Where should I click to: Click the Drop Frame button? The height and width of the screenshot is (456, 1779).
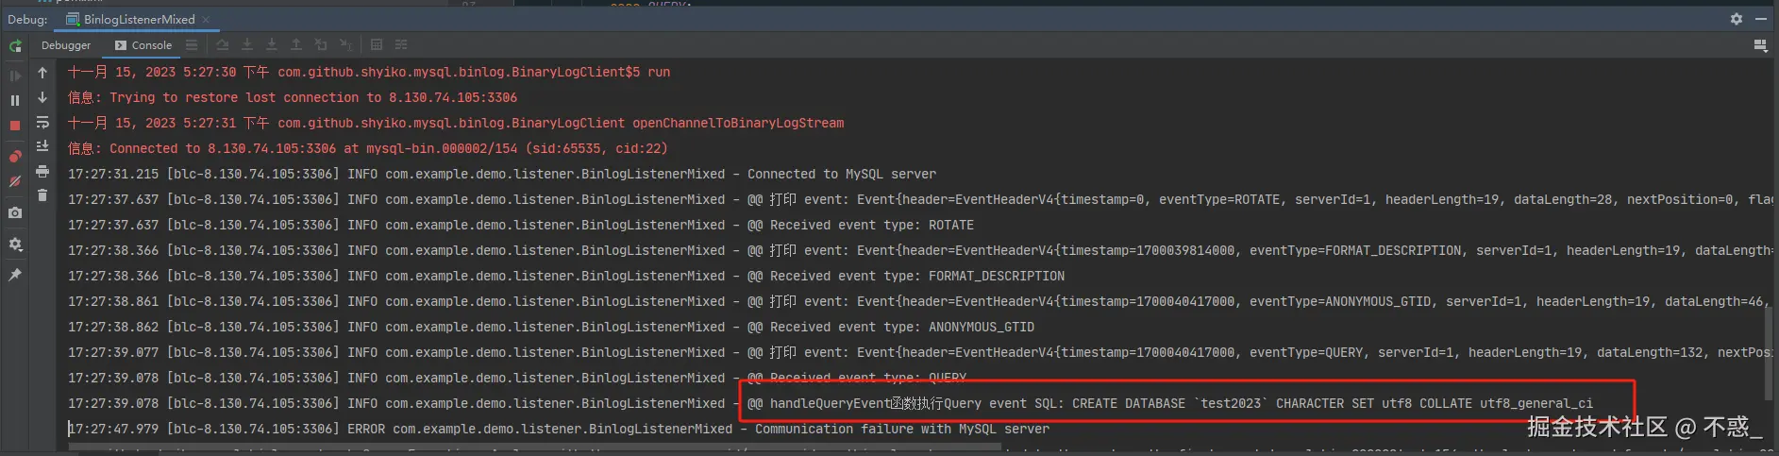[321, 44]
